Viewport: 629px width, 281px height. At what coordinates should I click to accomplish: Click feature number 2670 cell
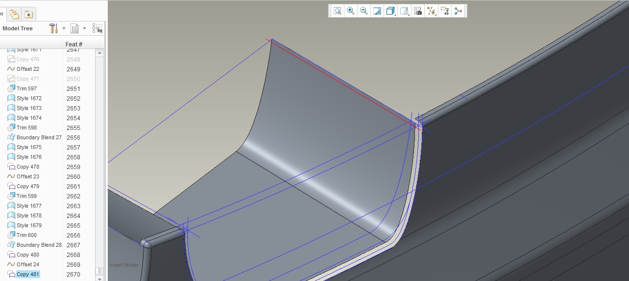tap(73, 274)
